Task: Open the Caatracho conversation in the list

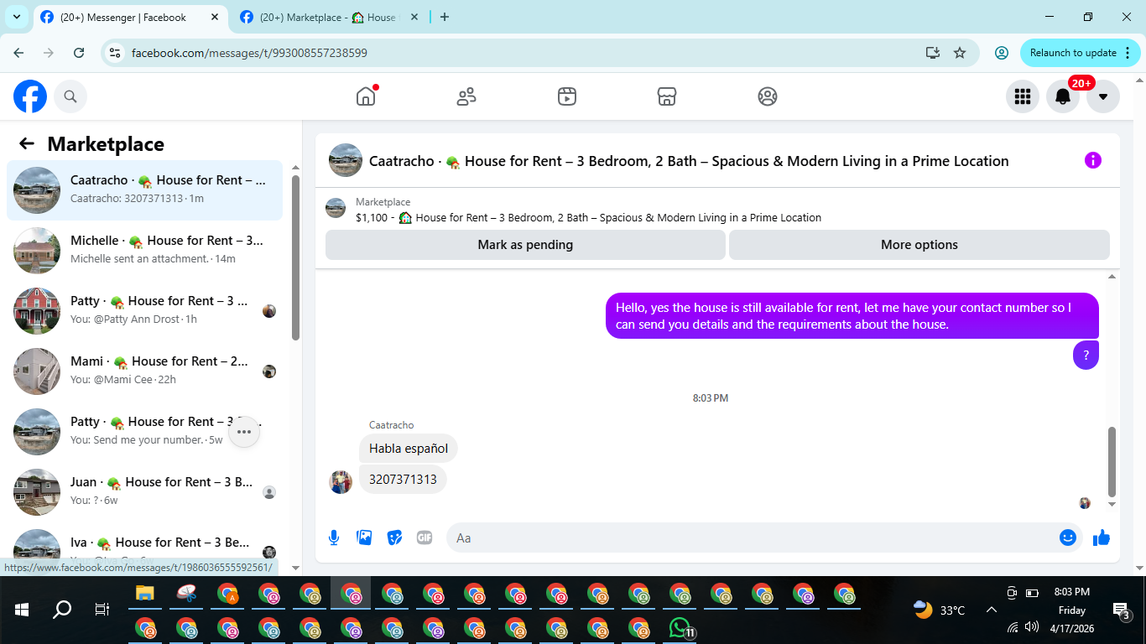Action: tap(145, 190)
